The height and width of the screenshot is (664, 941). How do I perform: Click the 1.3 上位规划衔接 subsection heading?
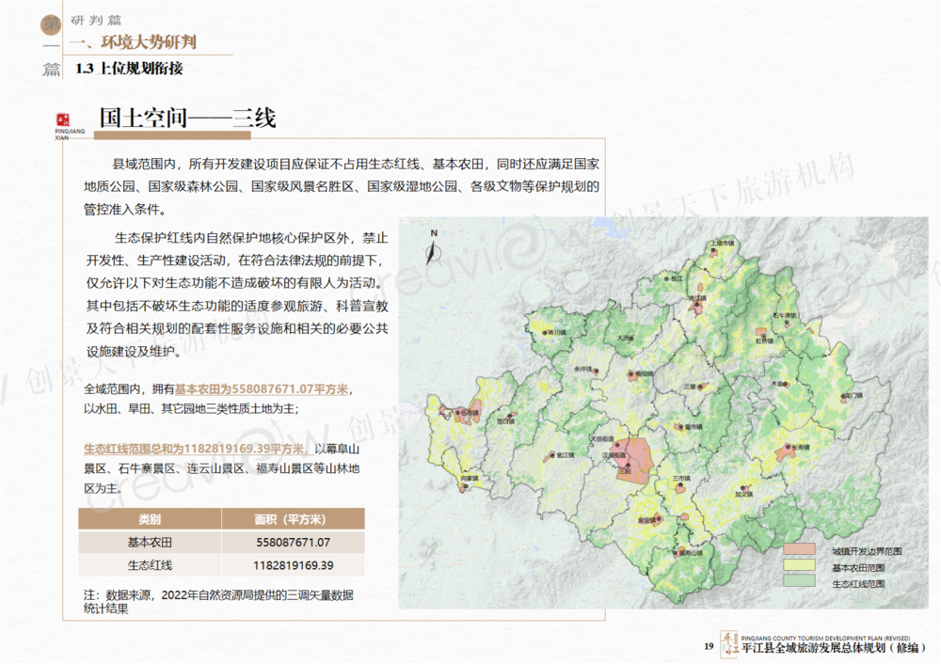pos(129,69)
